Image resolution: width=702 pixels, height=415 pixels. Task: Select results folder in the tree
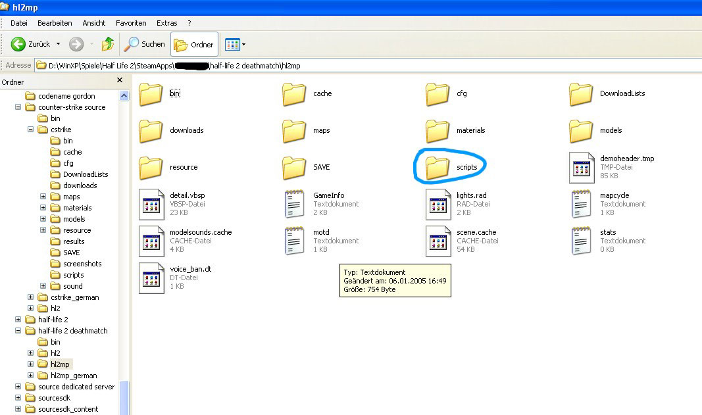[x=74, y=241]
